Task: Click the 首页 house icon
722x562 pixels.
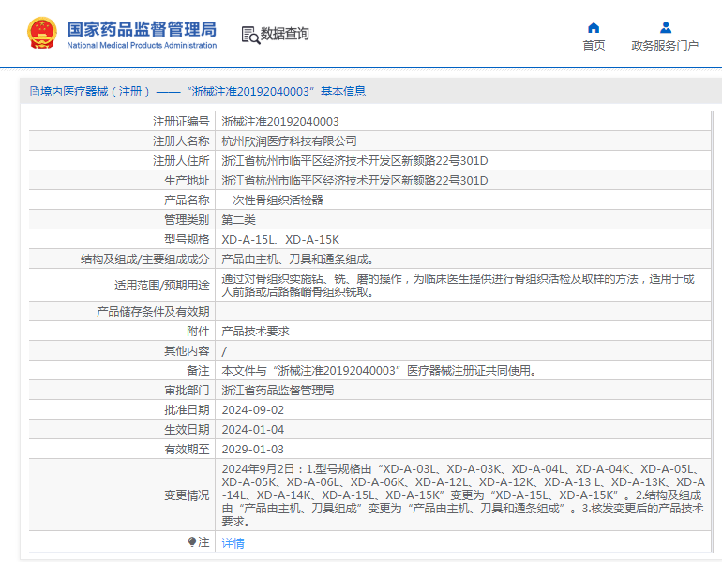Action: tap(594, 27)
